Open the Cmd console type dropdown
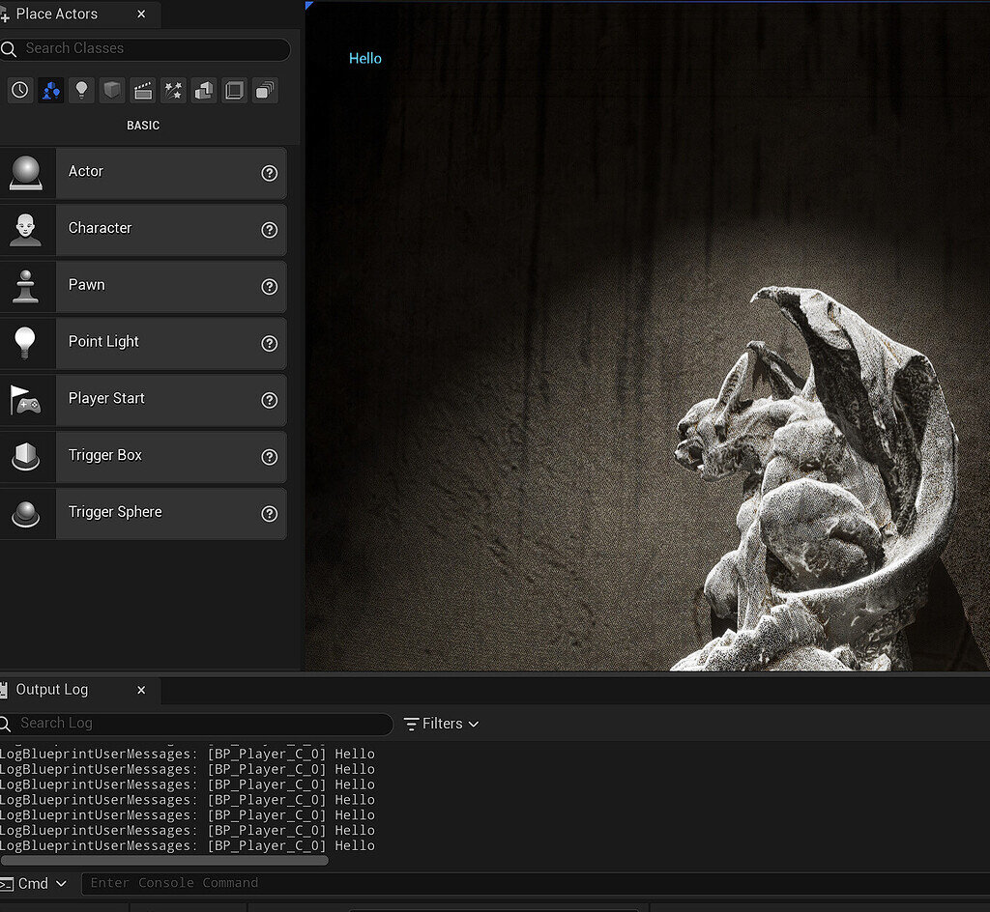The width and height of the screenshot is (990, 912). click(37, 883)
